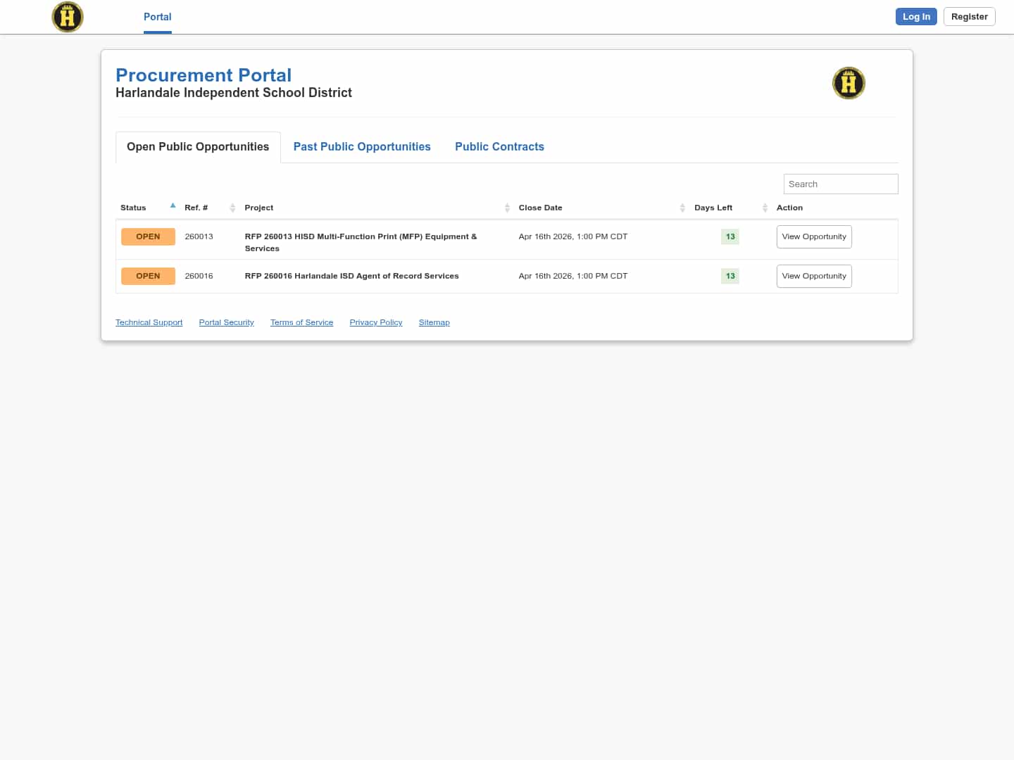Open Terms of Service in the footer

pyautogui.click(x=301, y=322)
